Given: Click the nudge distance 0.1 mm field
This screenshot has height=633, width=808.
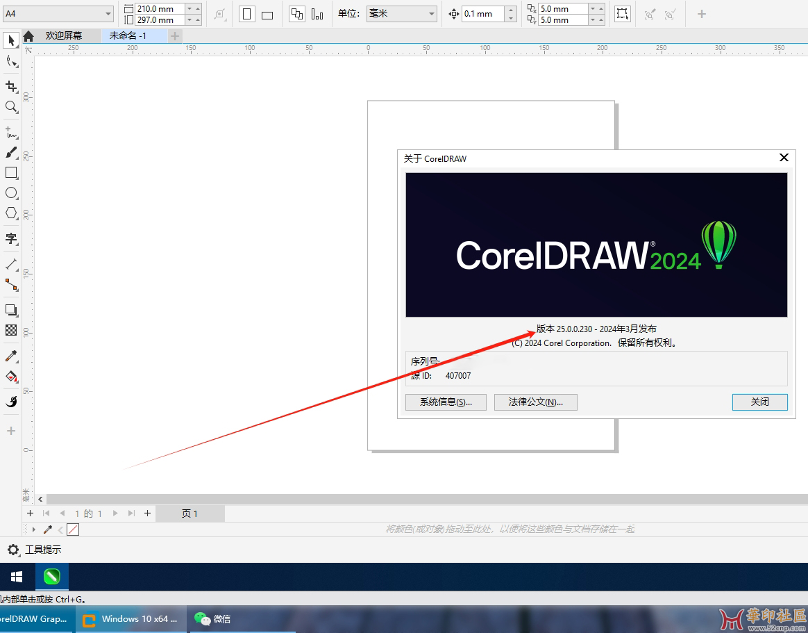Looking at the screenshot, I should tap(484, 14).
